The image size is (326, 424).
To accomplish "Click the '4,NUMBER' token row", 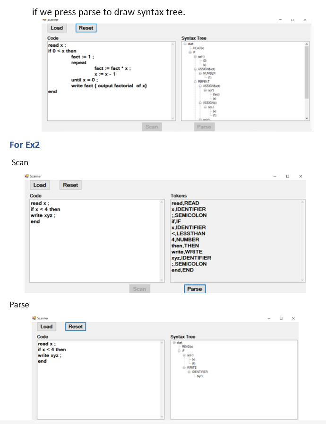I will [x=185, y=239].
